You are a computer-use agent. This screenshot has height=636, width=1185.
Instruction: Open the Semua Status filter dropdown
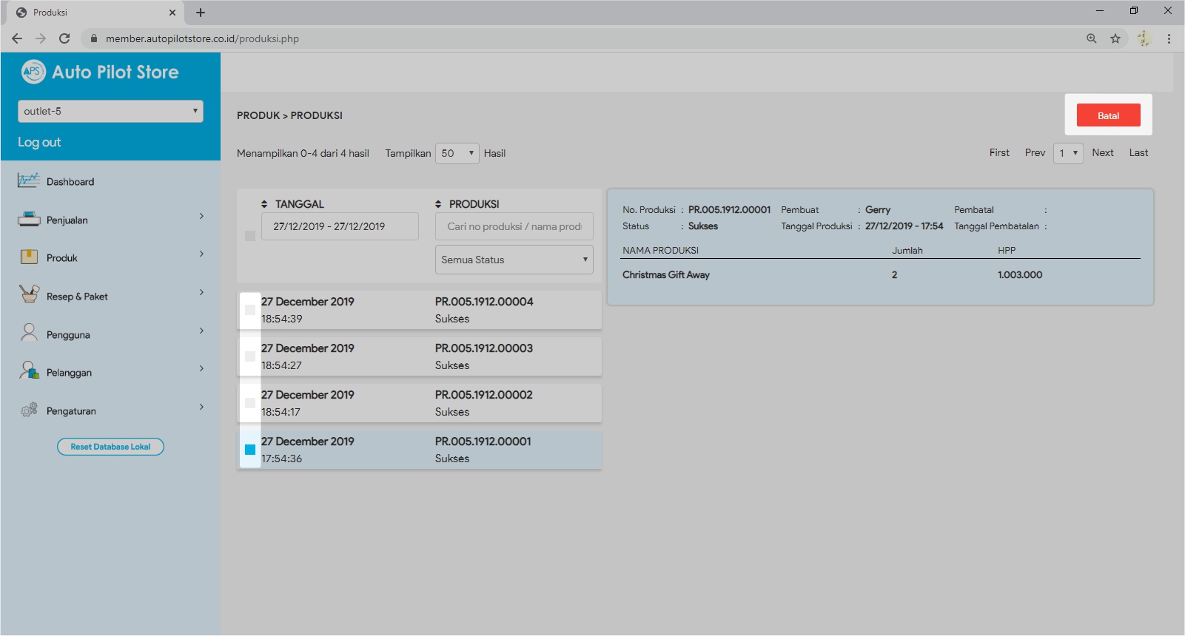click(x=514, y=260)
